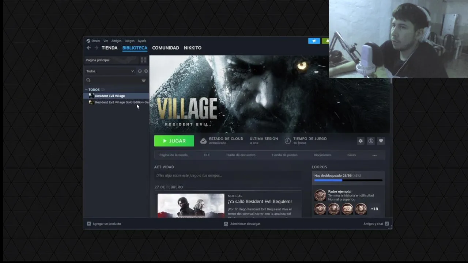This screenshot has width=468, height=263.
Task: Open the Ayuda menu
Action: (x=142, y=41)
